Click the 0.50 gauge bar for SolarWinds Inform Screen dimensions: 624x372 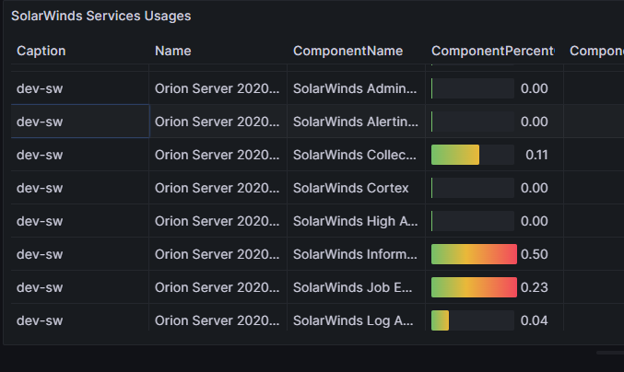(474, 254)
